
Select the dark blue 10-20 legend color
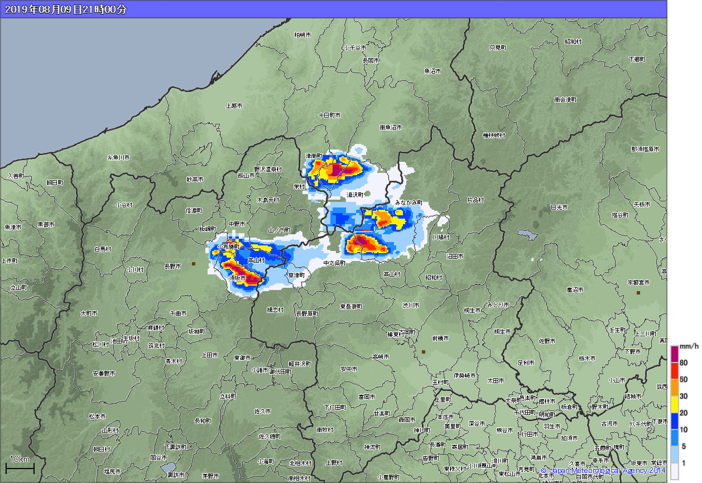tap(675, 421)
